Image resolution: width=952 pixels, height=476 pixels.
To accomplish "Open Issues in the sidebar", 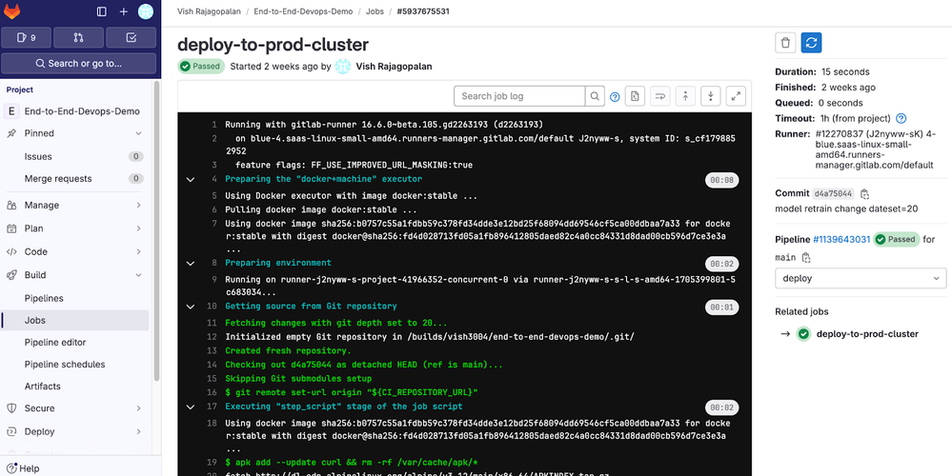I will point(75,156).
